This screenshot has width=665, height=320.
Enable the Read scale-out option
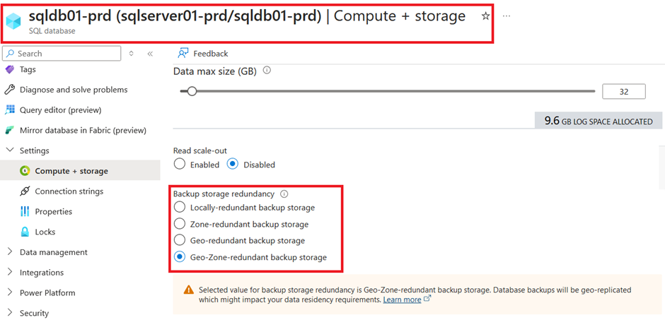pos(180,164)
